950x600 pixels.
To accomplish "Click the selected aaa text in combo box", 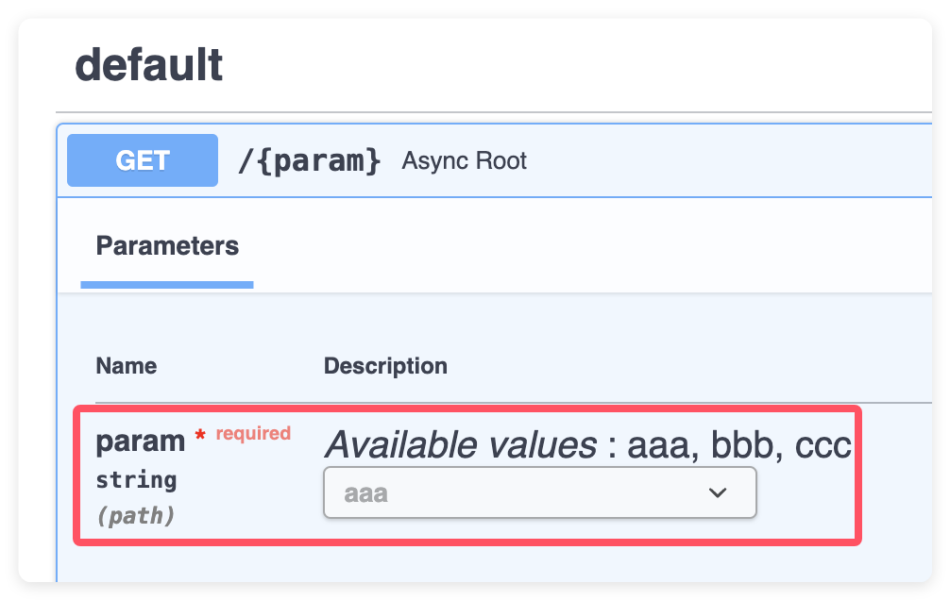I will point(365,492).
